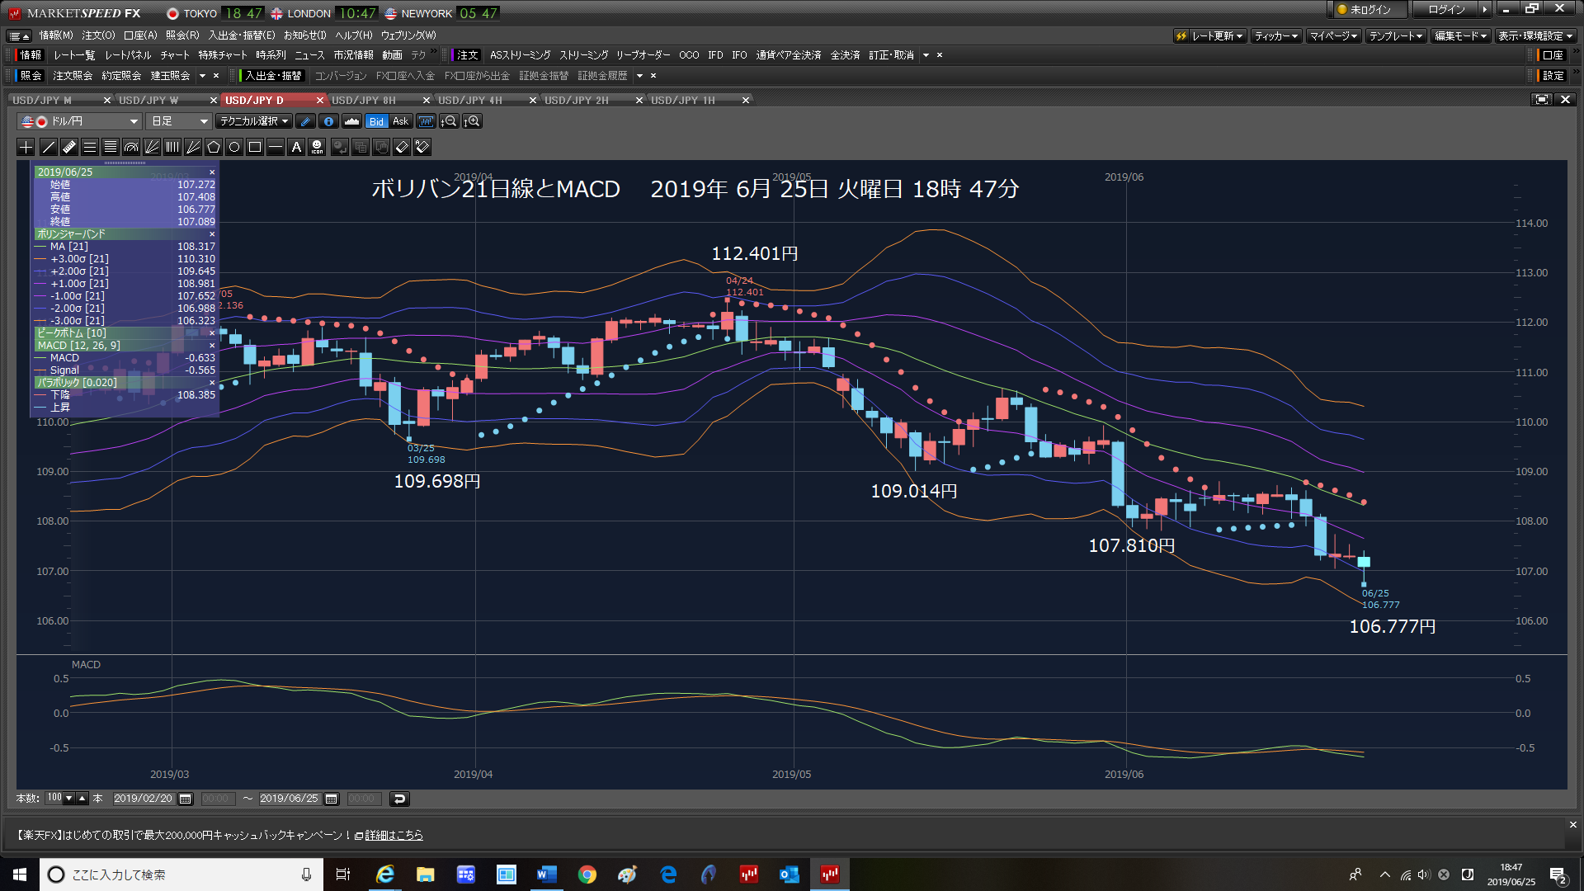
Task: Click the end date field 2019/06/25
Action: (290, 799)
